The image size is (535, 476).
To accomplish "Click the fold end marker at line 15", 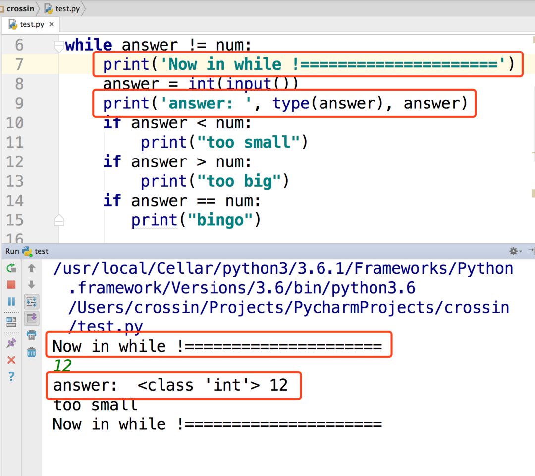I will pyautogui.click(x=59, y=220).
